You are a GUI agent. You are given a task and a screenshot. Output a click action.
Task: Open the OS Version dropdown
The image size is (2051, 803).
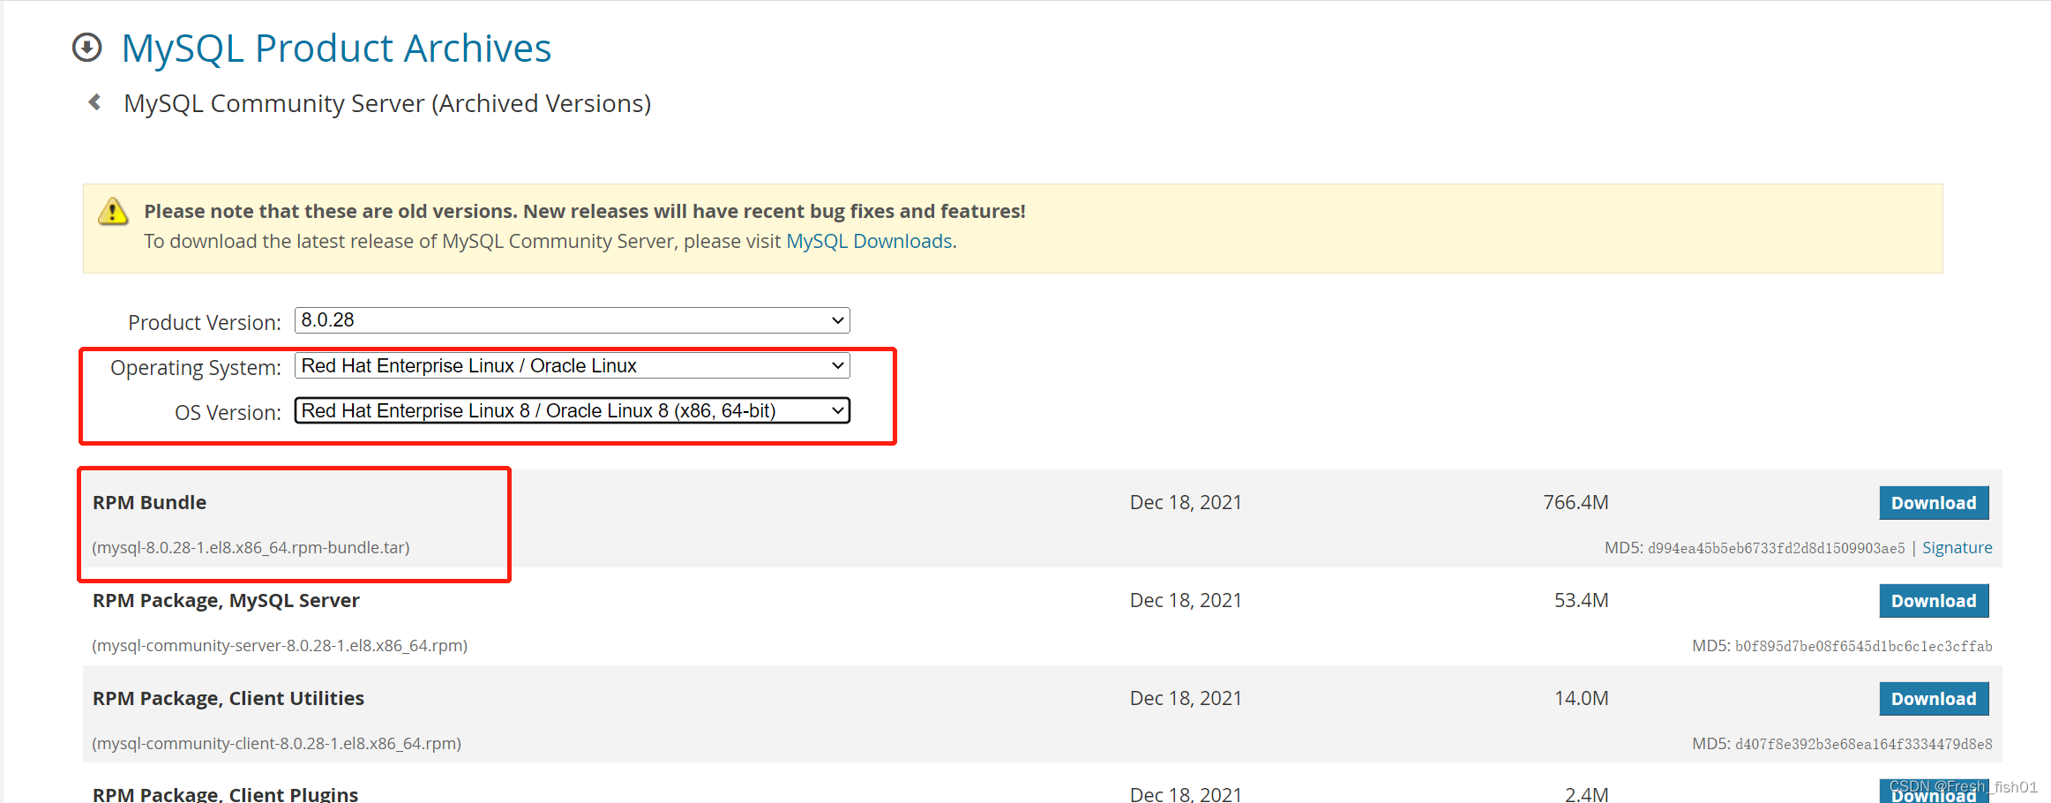click(572, 410)
